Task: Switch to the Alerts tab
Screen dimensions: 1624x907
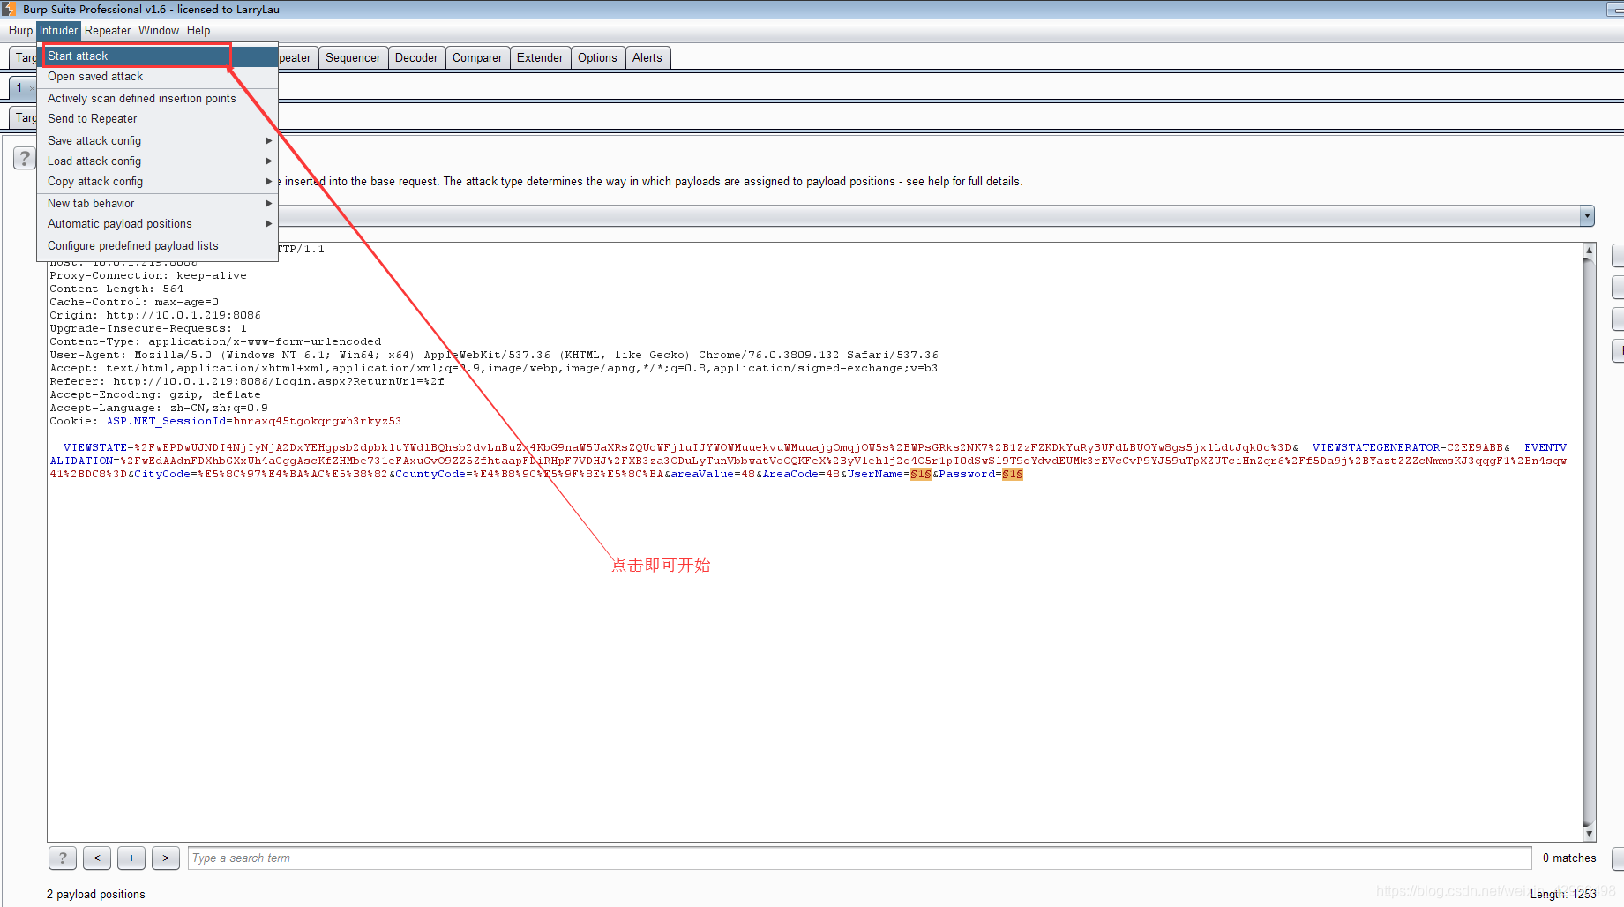Action: [647, 57]
